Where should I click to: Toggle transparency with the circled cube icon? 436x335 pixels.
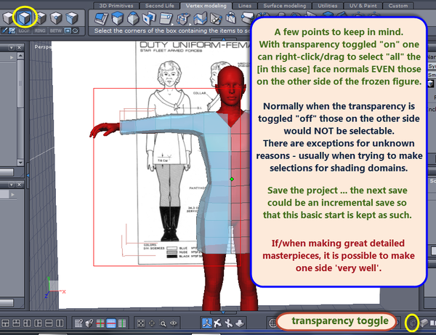point(413,323)
